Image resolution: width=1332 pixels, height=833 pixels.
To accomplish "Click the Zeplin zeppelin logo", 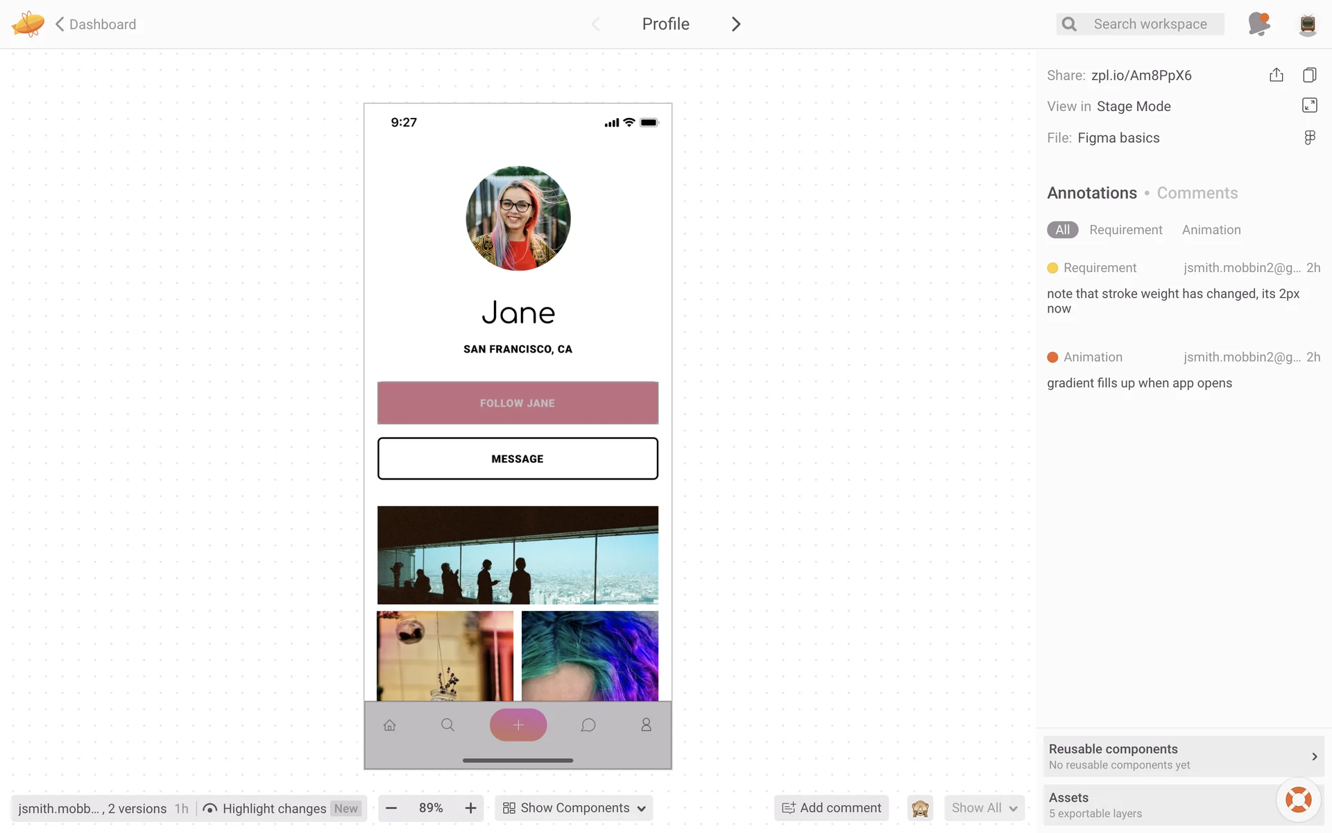I will click(x=28, y=24).
